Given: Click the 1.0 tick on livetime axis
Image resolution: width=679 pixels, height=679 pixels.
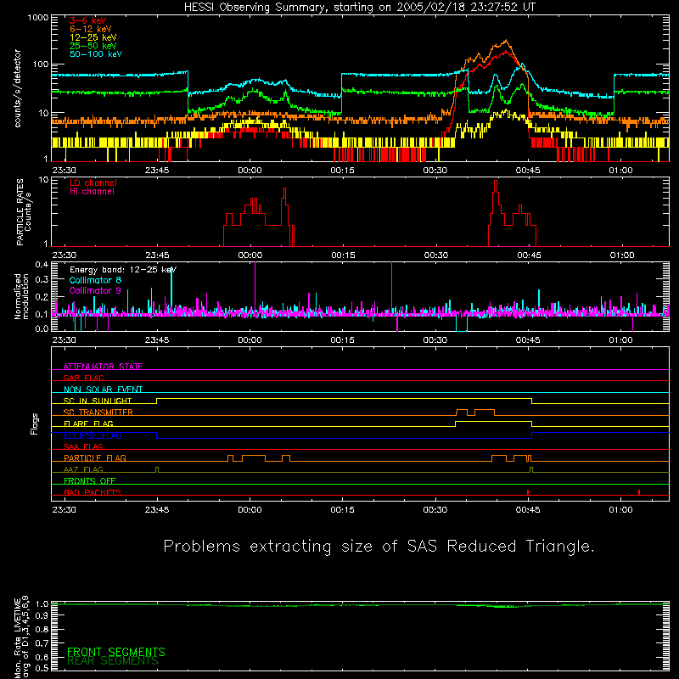Looking at the screenshot, I should [42, 604].
